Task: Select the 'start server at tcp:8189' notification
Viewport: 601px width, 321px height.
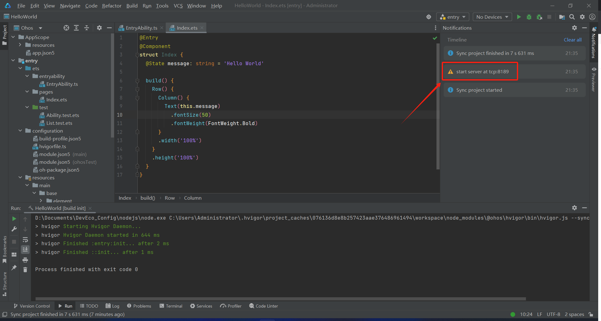Action: click(x=514, y=71)
